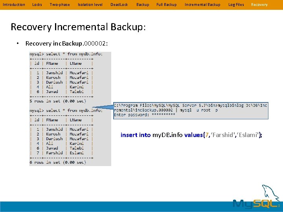Viewport: 283px width, 212px height.
Task: Click the Jamshid row in the upper table
Action: point(61,73)
